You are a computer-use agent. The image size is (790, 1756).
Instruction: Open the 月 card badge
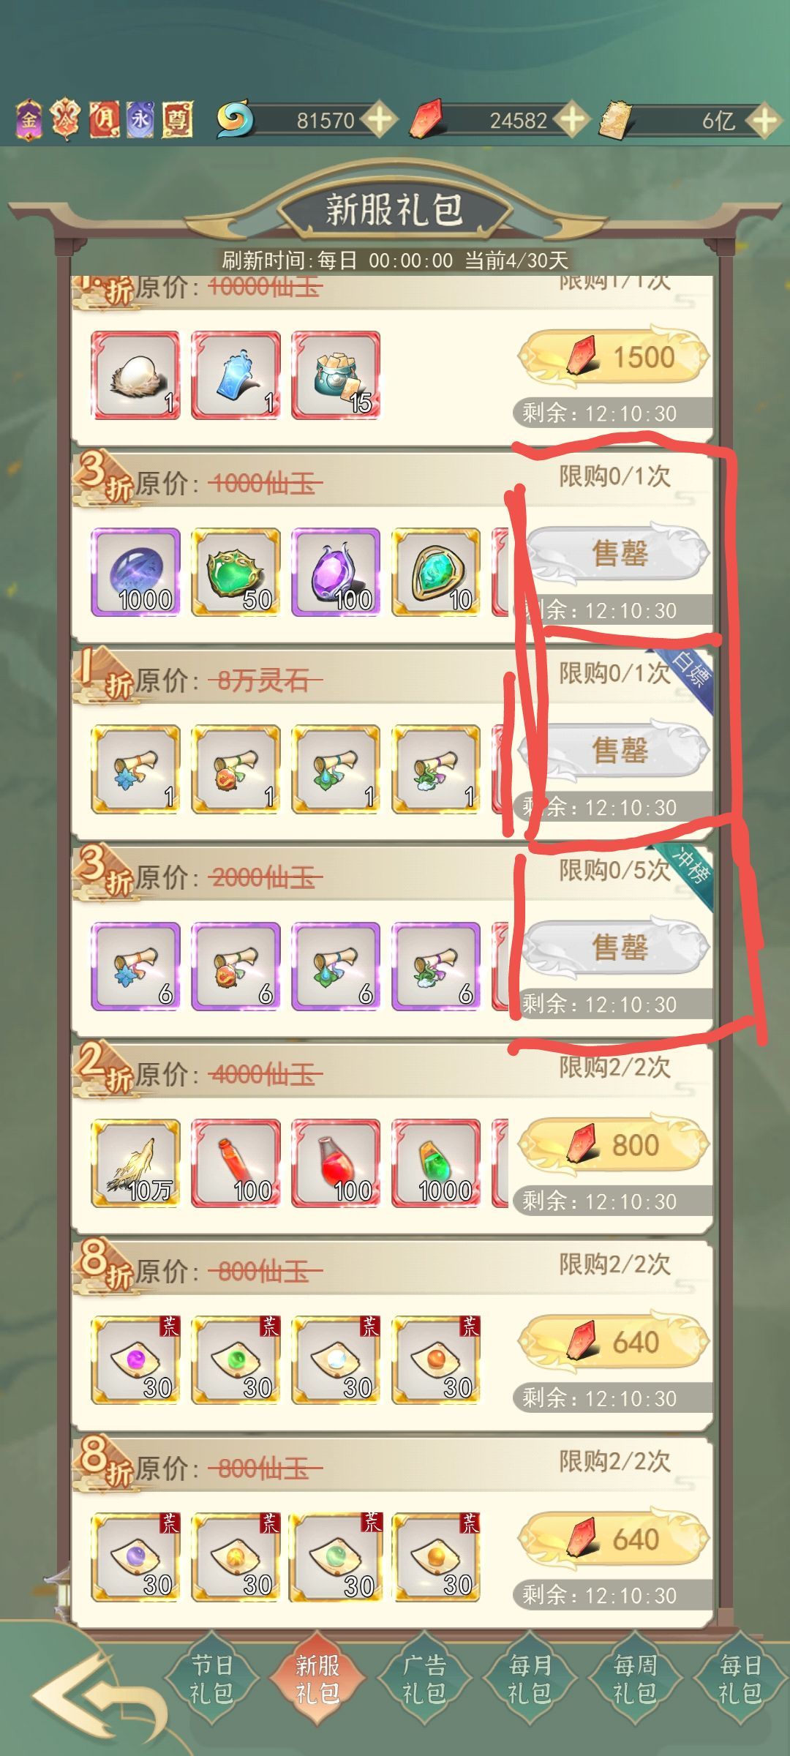click(x=105, y=119)
